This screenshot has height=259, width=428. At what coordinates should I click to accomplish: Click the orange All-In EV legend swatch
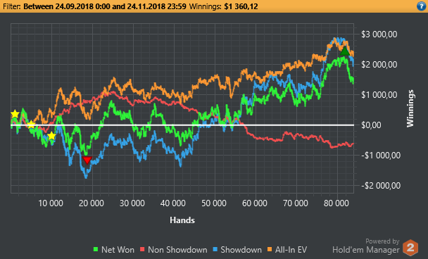point(270,249)
